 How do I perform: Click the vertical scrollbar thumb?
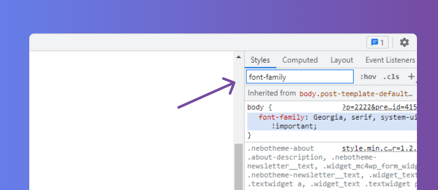(x=238, y=167)
